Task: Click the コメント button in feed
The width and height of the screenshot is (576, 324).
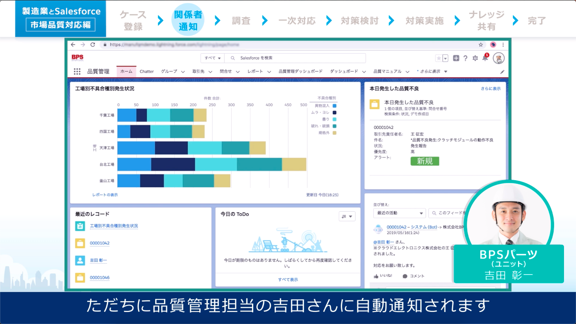Action: point(413,276)
